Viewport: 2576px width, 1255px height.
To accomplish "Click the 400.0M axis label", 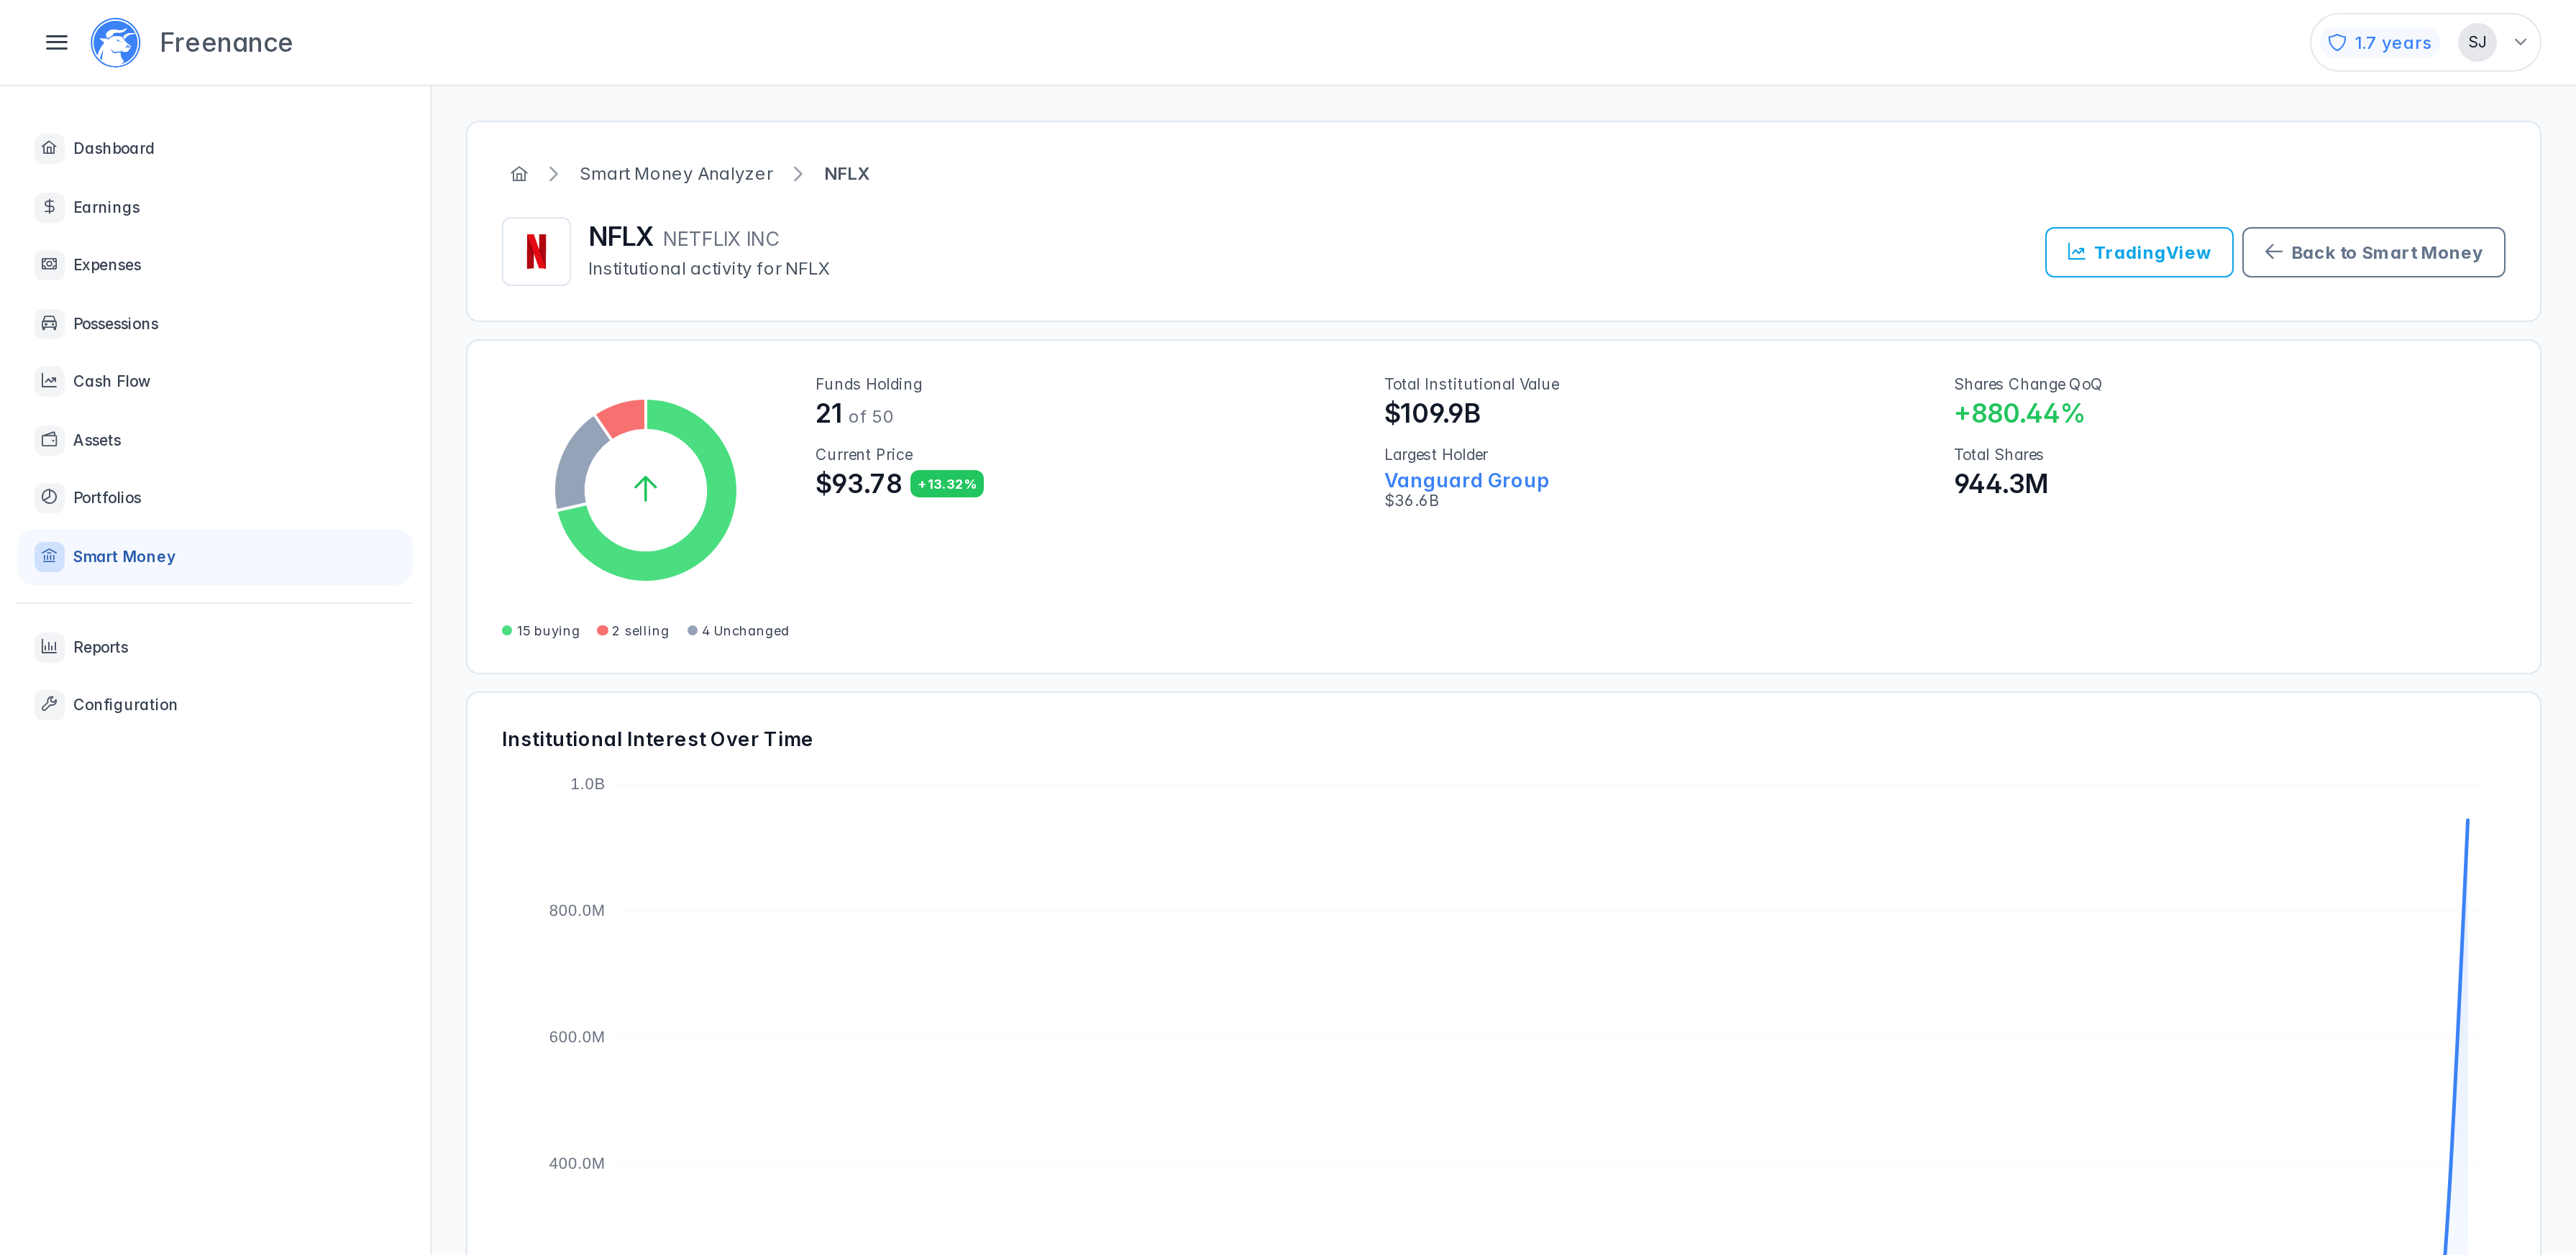I will point(577,1163).
